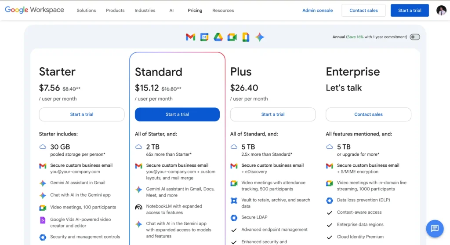
Task: Click the Gmail icon in the Standard plan
Action: 138,166
